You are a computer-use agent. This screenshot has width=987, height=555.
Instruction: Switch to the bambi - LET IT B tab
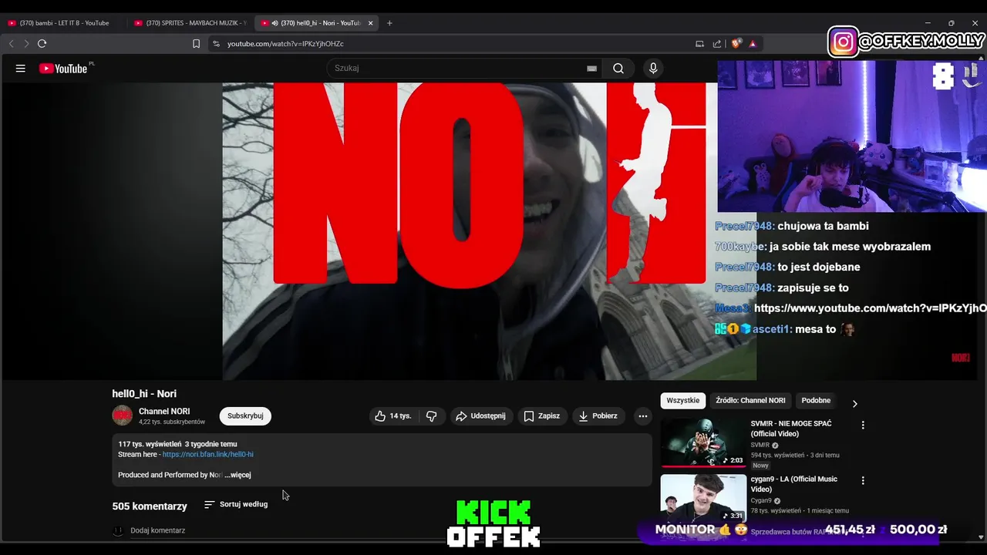(x=63, y=23)
